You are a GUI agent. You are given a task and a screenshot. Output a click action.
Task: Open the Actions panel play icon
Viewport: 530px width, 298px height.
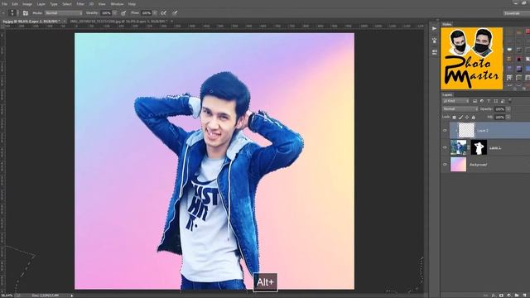pyautogui.click(x=434, y=29)
